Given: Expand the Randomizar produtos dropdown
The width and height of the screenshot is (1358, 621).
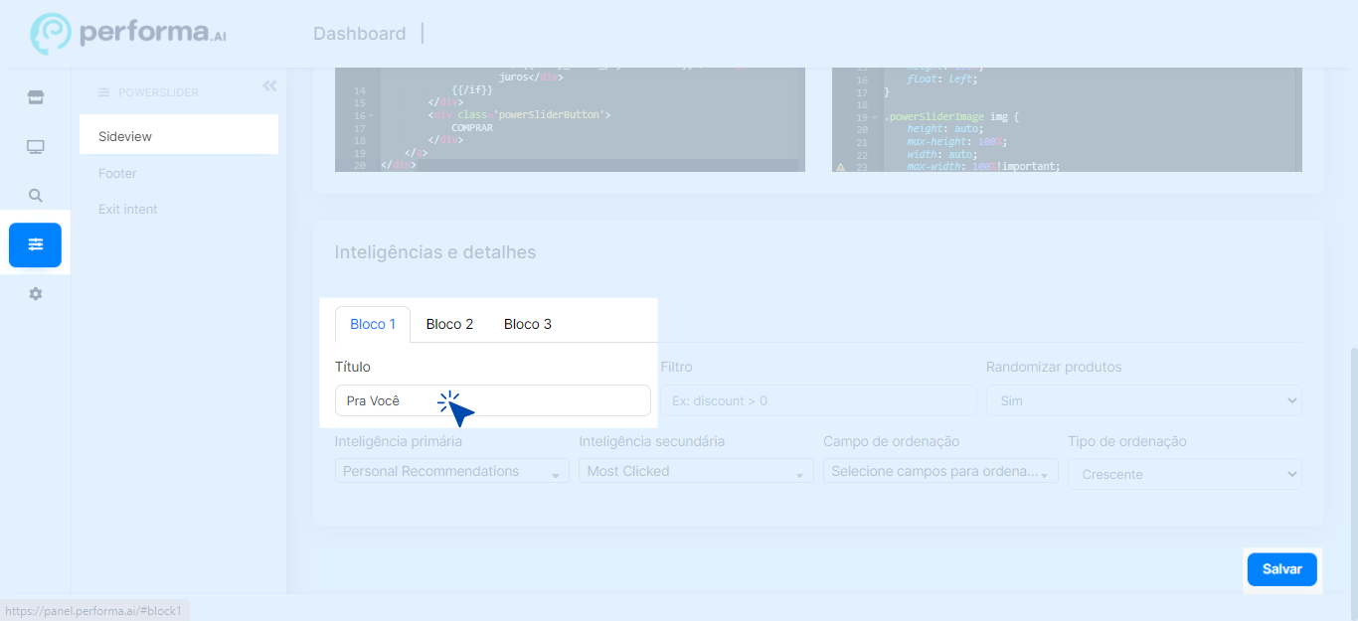Looking at the screenshot, I should click(1143, 400).
